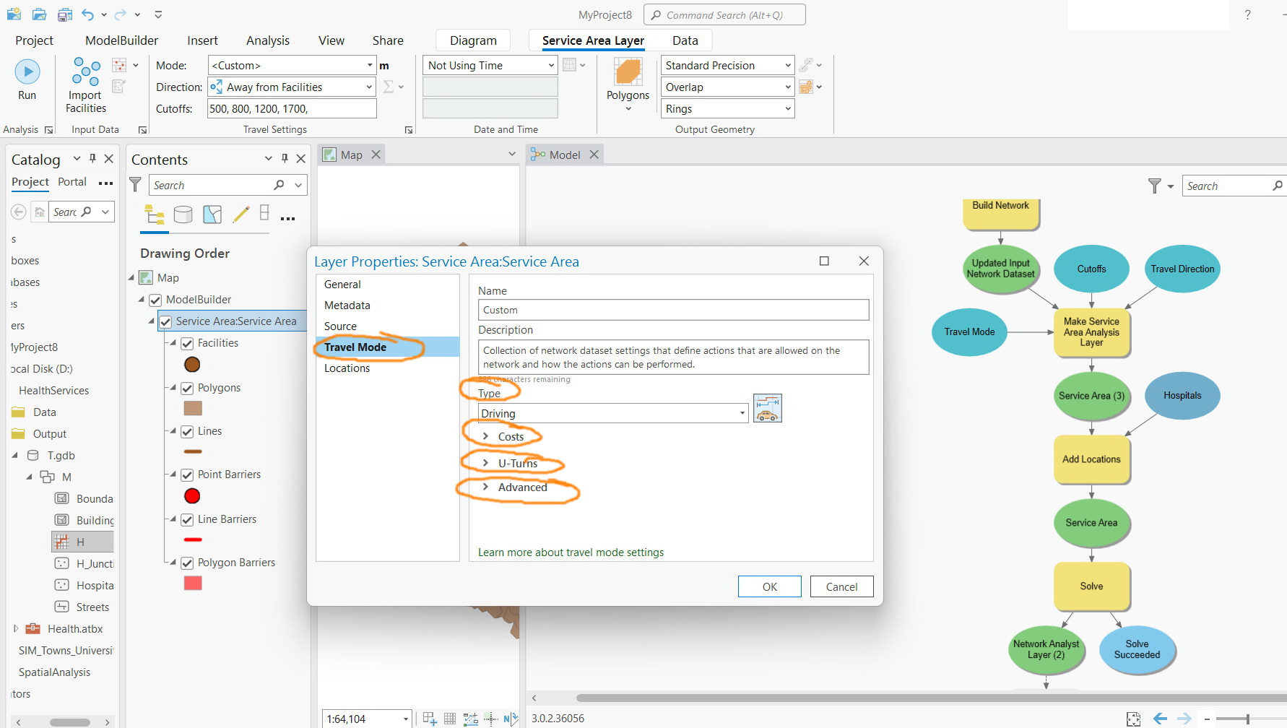Click the Point Barriers red circle symbol

point(192,496)
